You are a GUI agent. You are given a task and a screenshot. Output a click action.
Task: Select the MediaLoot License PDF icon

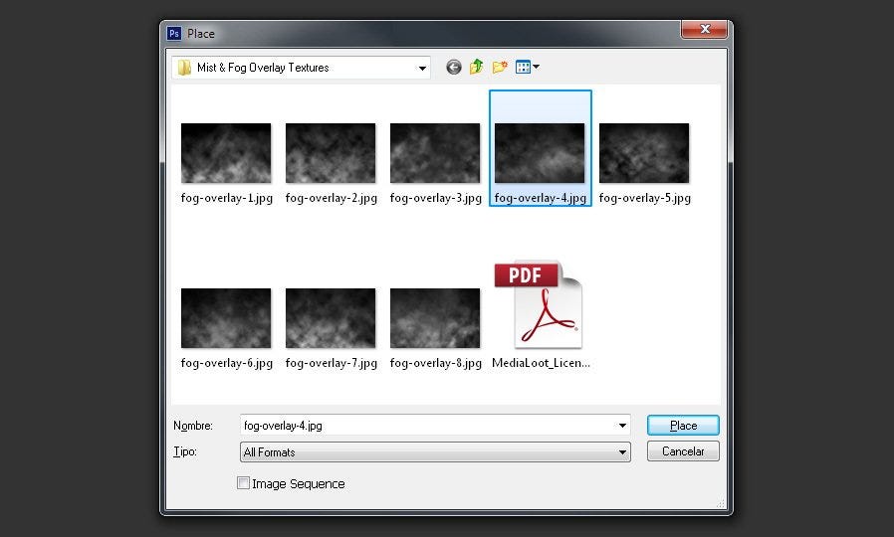tap(539, 304)
